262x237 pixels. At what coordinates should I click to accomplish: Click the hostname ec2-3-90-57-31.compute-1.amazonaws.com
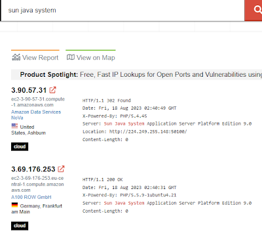(x=38, y=102)
